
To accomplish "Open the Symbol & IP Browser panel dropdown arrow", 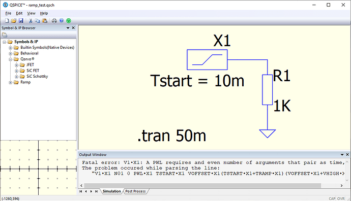I will pos(68,28).
